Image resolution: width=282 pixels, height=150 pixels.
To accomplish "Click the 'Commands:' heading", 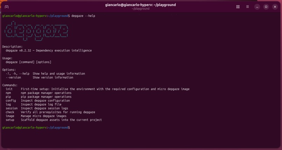I will 10,85.
